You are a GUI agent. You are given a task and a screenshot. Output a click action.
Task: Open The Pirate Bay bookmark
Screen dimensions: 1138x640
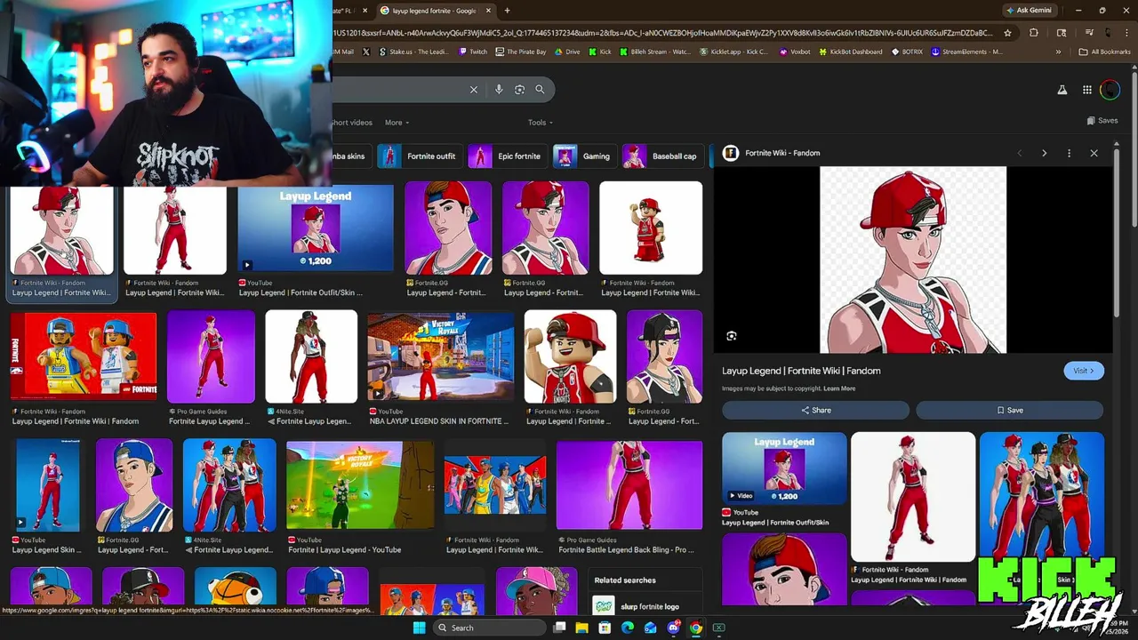pyautogui.click(x=521, y=52)
